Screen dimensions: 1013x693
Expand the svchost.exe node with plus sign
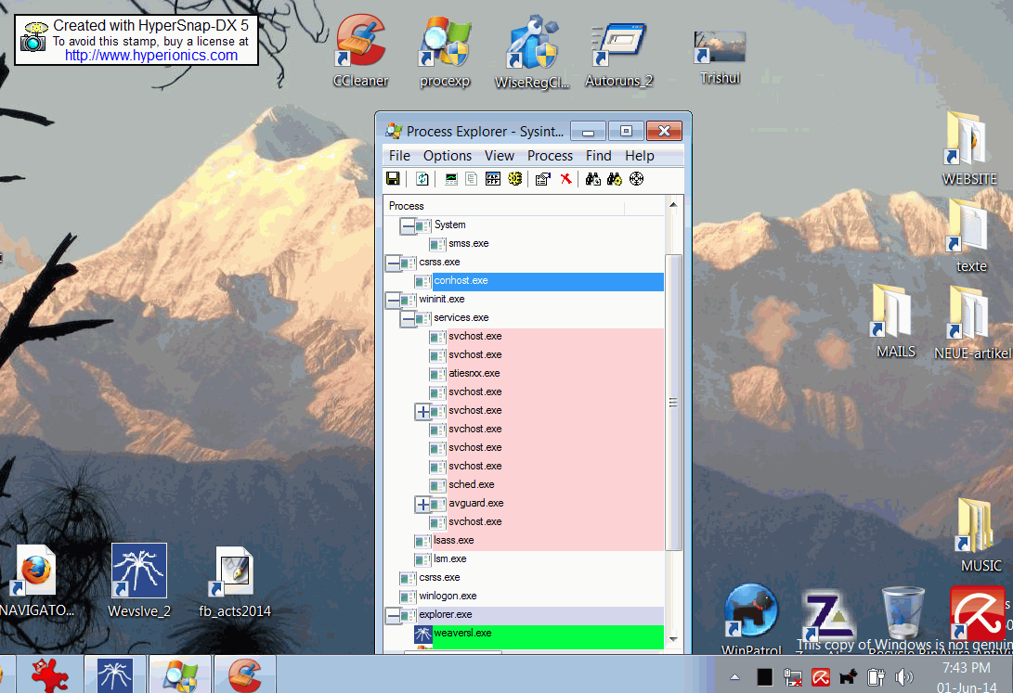tap(422, 412)
